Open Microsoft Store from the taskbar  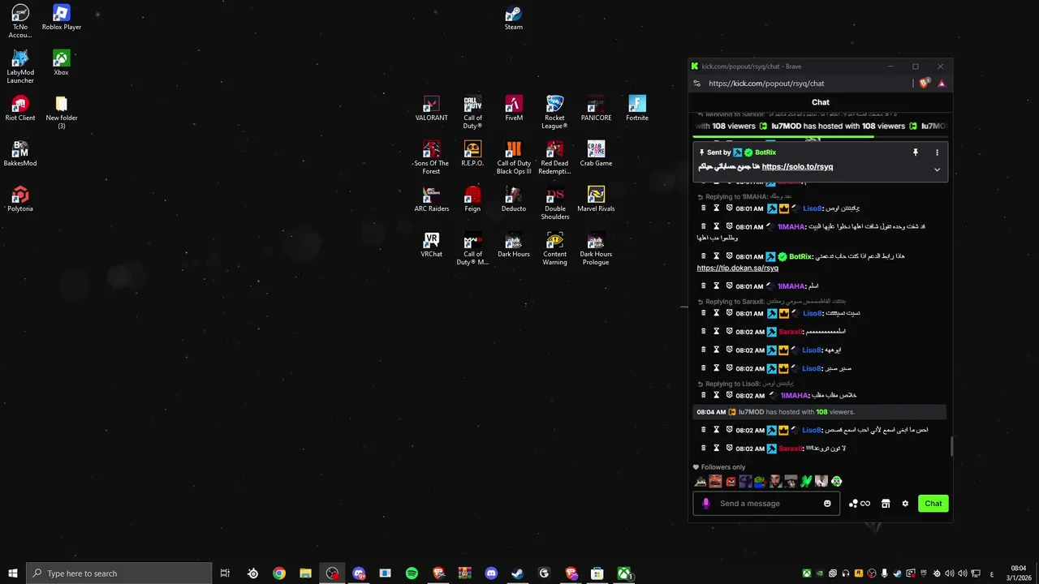pyautogui.click(x=597, y=573)
